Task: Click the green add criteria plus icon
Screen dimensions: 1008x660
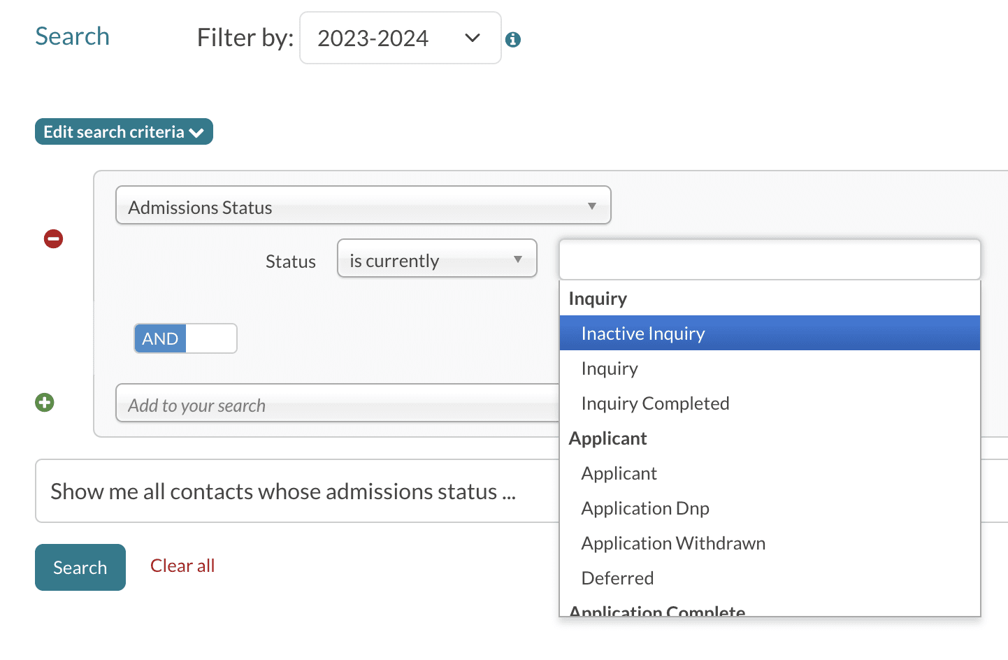Action: click(x=45, y=403)
